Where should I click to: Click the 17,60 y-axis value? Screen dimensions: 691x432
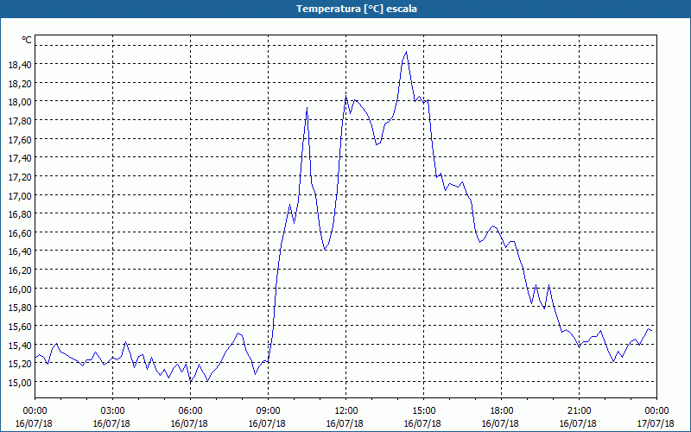pos(20,139)
